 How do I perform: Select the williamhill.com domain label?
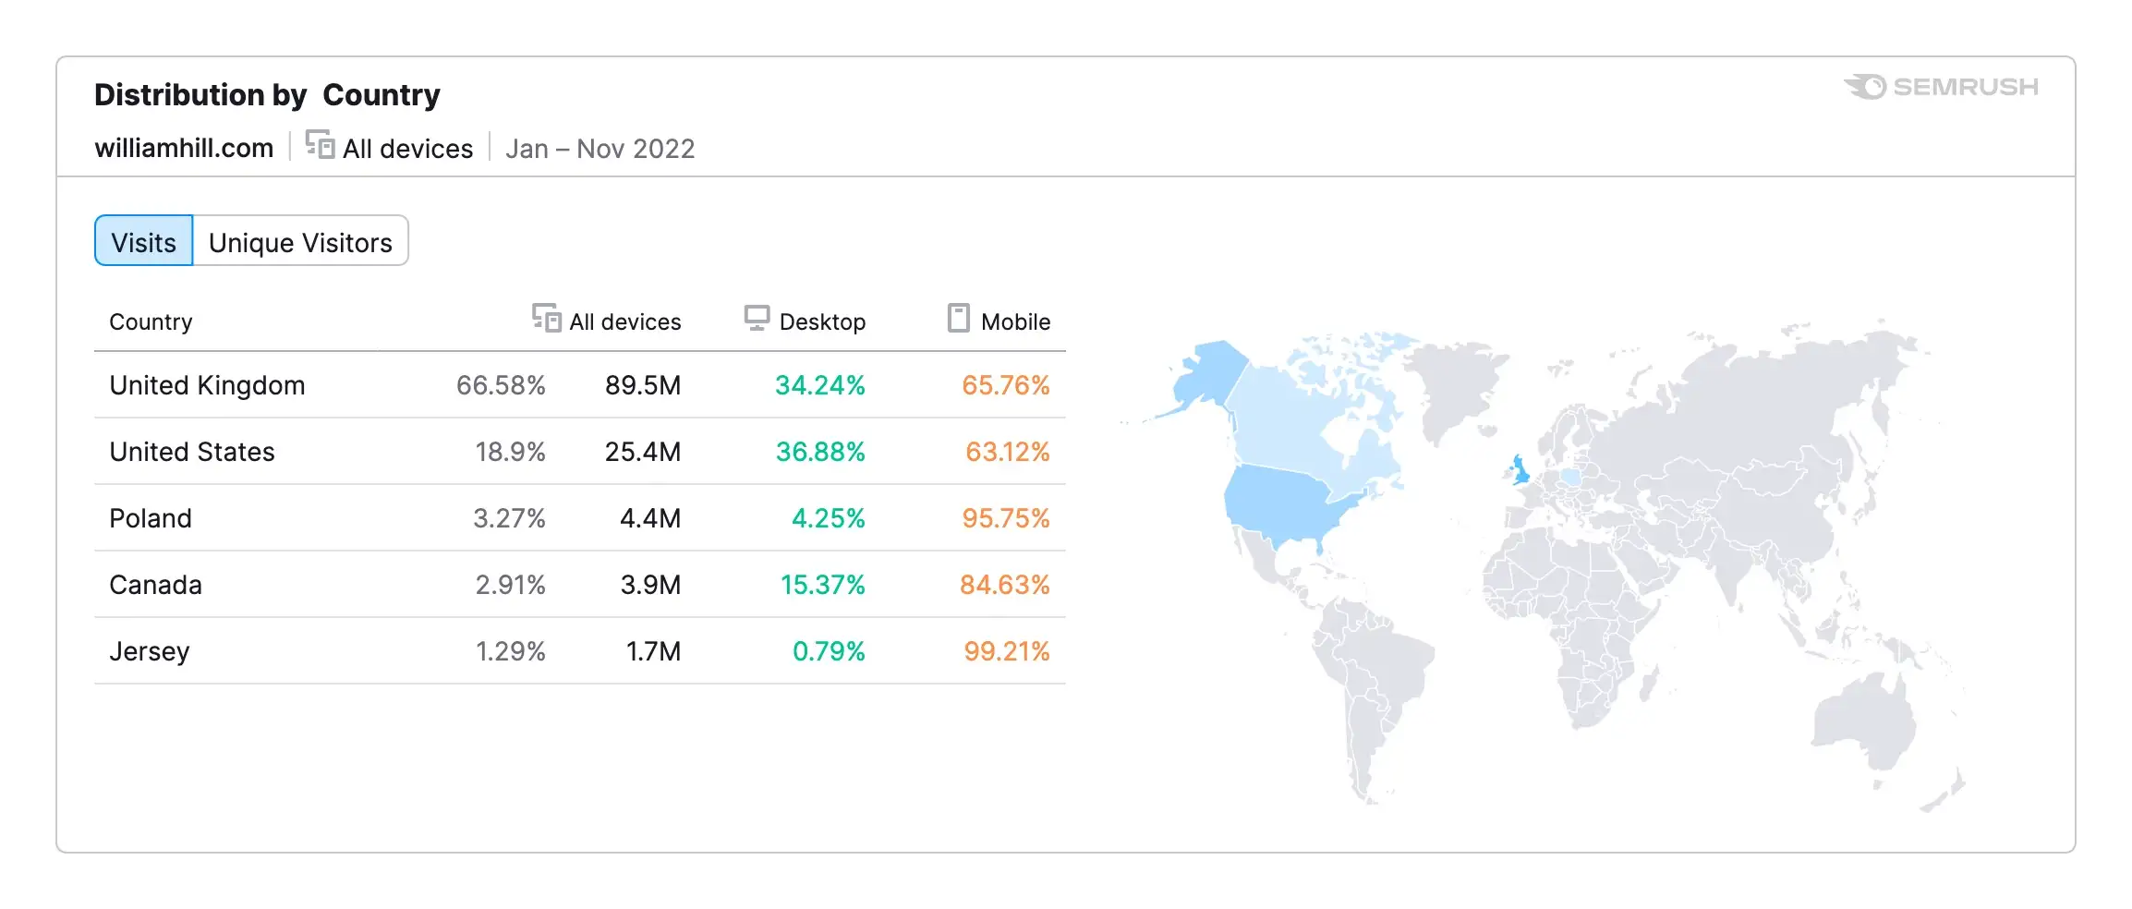pyautogui.click(x=184, y=148)
